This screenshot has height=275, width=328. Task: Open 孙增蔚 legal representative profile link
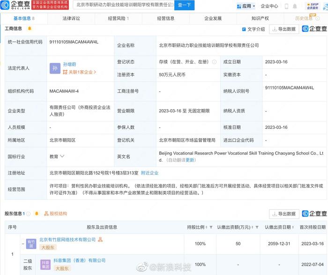[x=70, y=64]
